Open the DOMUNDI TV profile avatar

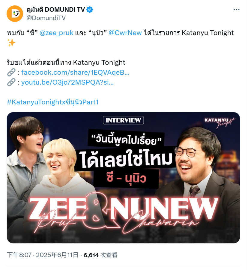[x=15, y=13]
